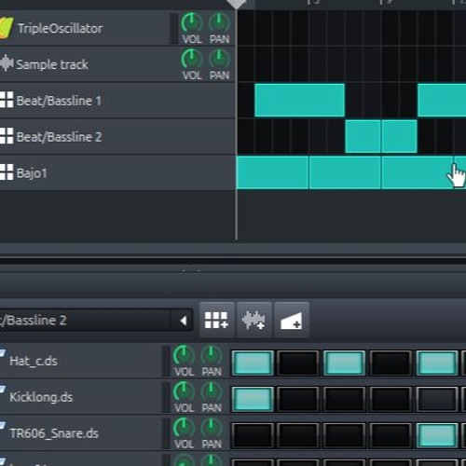
Task: Add a new beat/bassline with grid-plus icon
Action: 216,320
